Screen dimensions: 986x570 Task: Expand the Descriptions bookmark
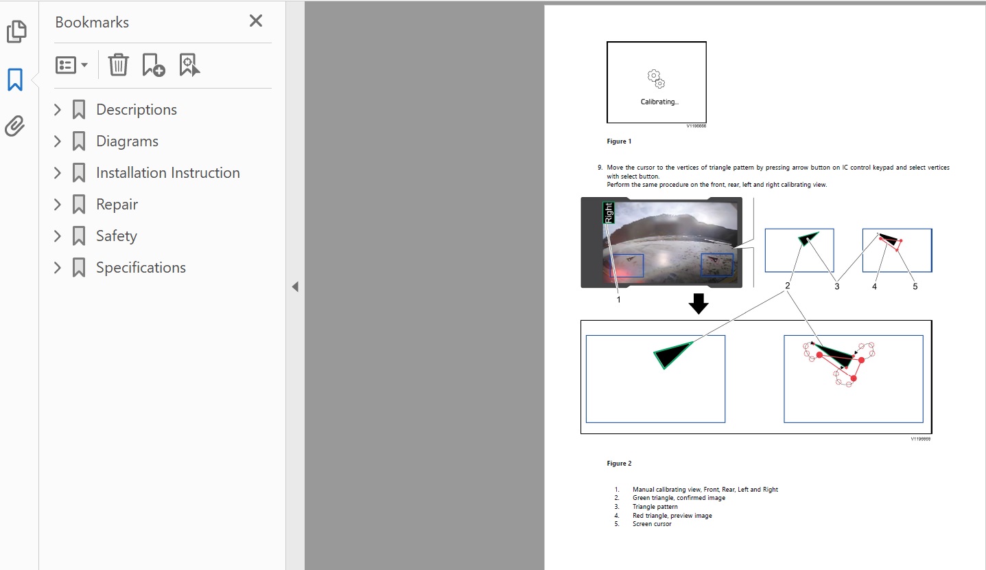coord(58,110)
